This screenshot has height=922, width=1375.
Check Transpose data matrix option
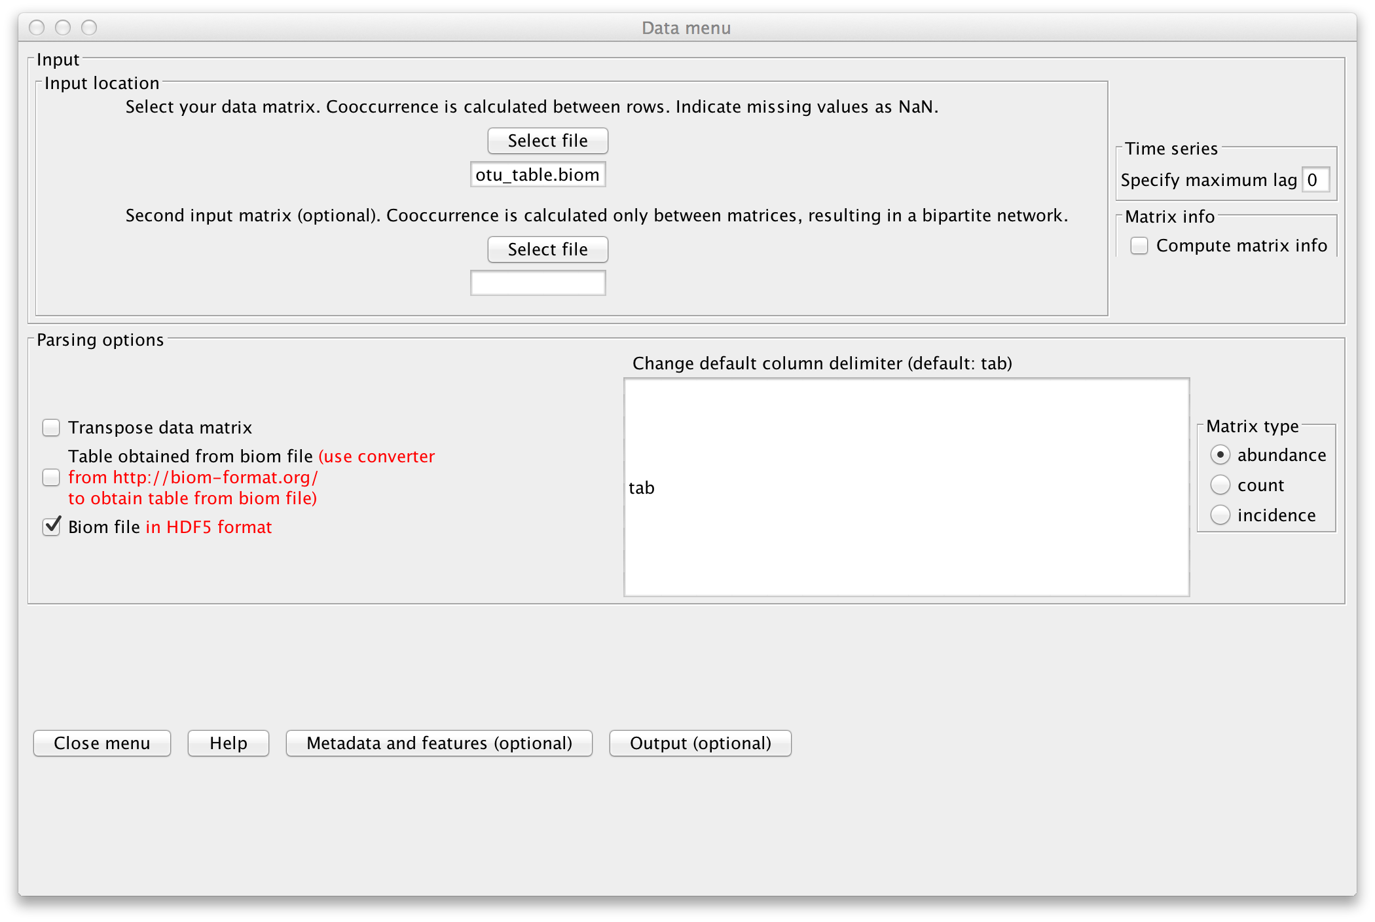pos(51,428)
